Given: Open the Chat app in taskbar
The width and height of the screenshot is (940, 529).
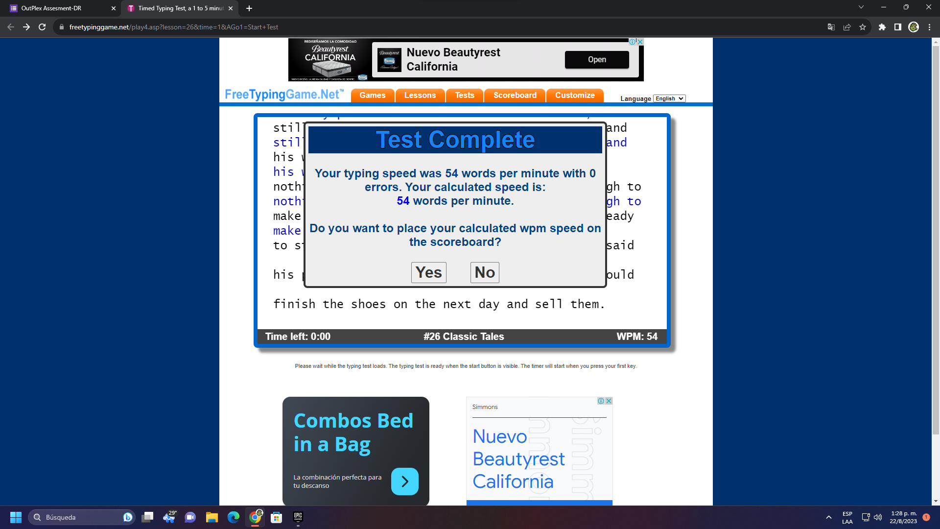Looking at the screenshot, I should (x=190, y=517).
